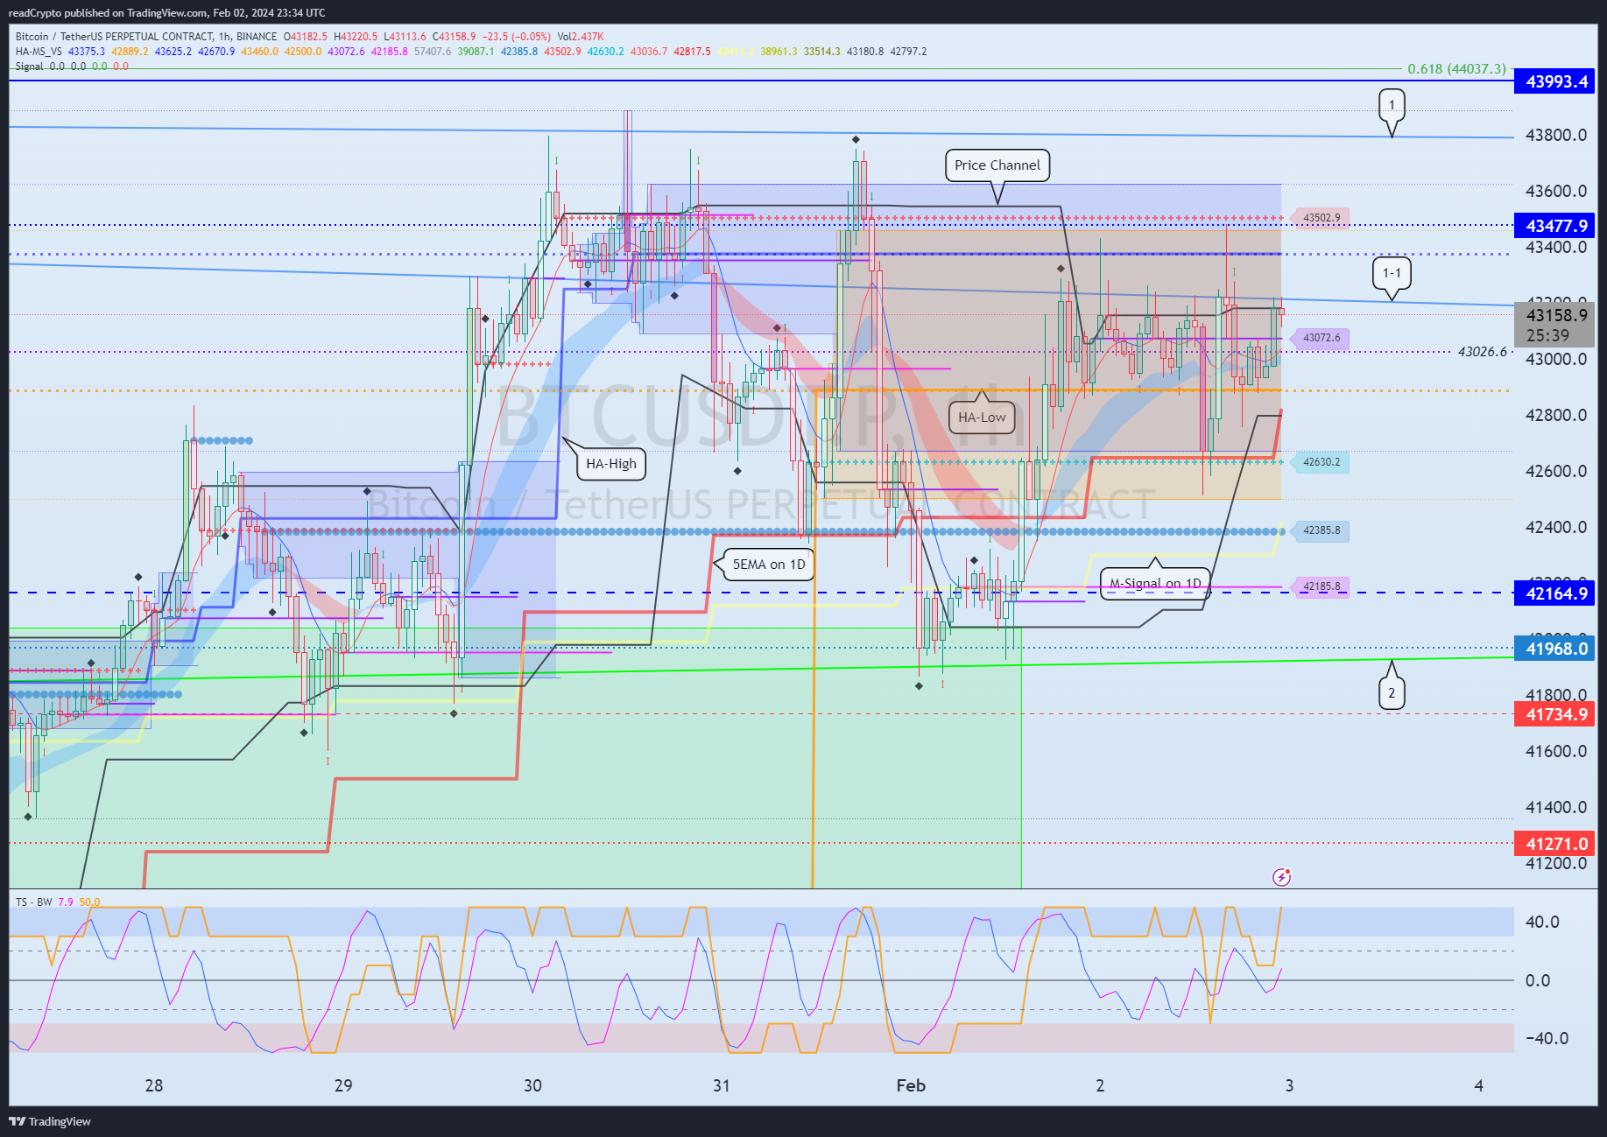Click the HA-MS_VS indicator legend name
1607x1137 pixels.
coord(39,51)
